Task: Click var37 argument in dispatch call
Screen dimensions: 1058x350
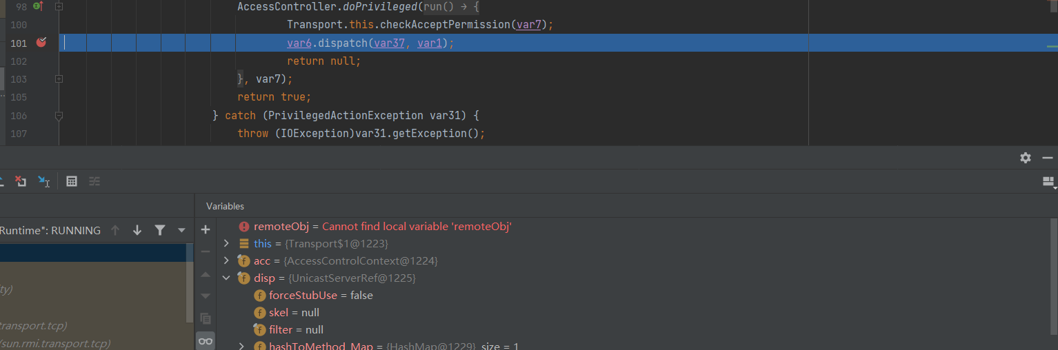Action: (390, 43)
